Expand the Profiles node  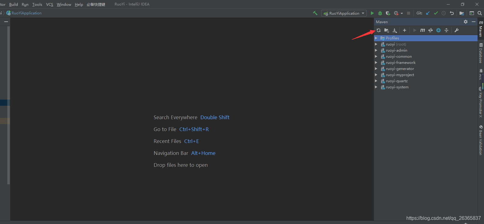(376, 38)
